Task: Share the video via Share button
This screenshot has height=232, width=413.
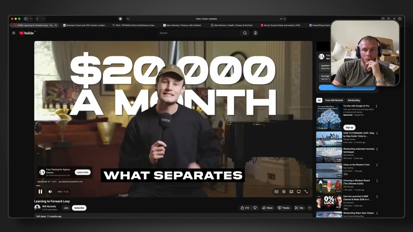Action: tap(267, 208)
